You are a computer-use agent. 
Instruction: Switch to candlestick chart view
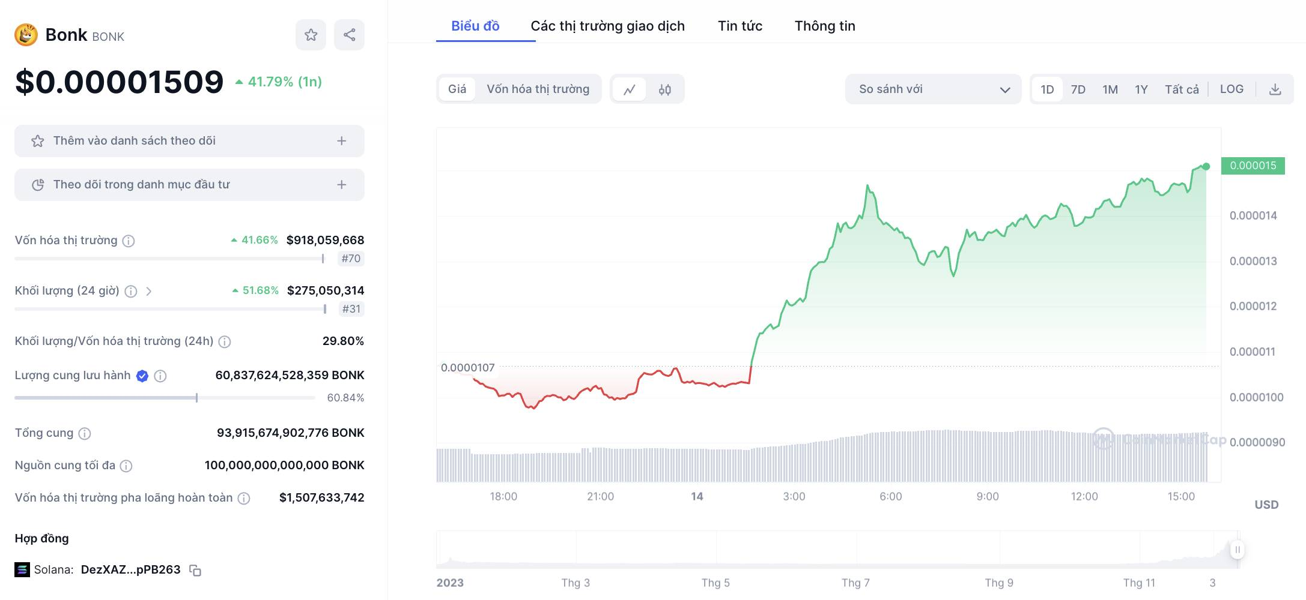(x=664, y=89)
